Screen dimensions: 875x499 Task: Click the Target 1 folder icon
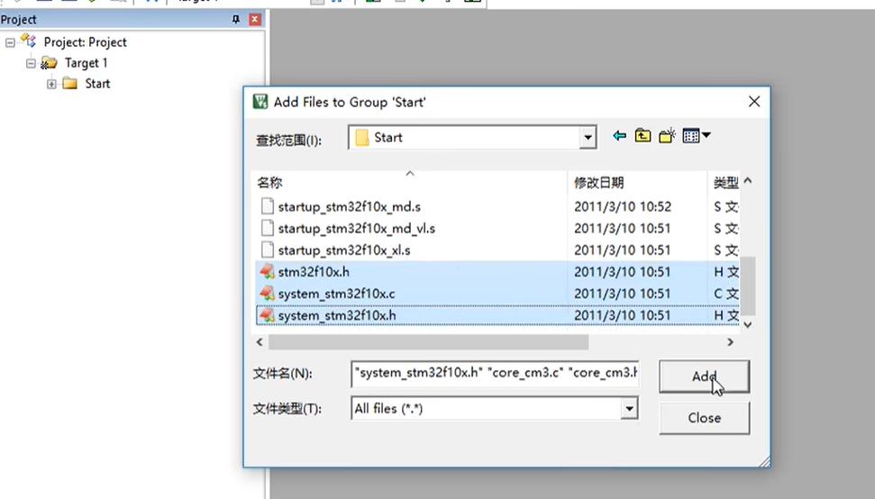(49, 63)
